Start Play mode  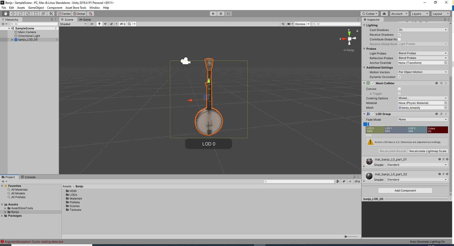[x=213, y=14]
